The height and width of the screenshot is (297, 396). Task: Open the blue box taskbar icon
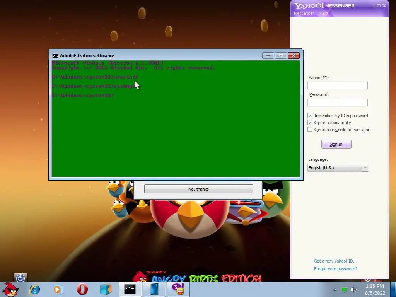pos(106,289)
